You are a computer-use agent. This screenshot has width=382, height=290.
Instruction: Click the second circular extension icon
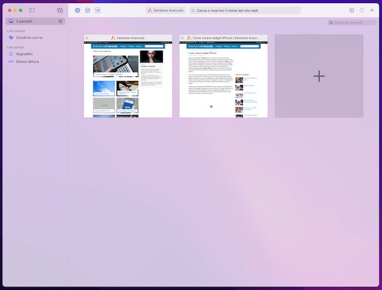(x=88, y=10)
